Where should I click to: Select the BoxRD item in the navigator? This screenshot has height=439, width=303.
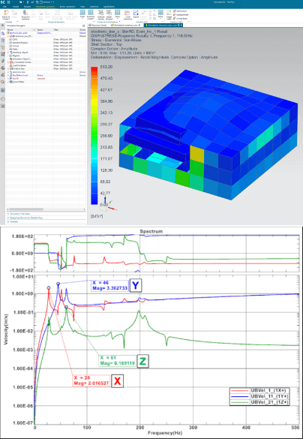(x=14, y=78)
